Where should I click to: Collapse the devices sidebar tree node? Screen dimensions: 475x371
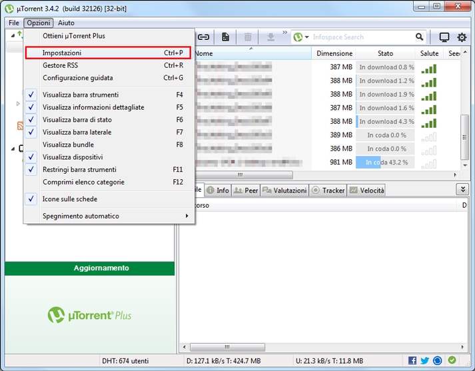pyautogui.click(x=13, y=149)
